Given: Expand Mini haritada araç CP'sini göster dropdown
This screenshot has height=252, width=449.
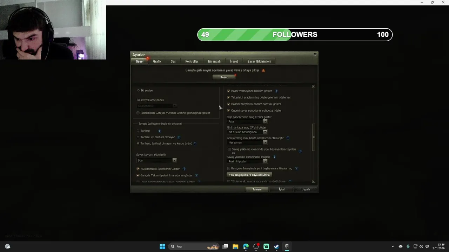Looking at the screenshot, I should pyautogui.click(x=247, y=132).
